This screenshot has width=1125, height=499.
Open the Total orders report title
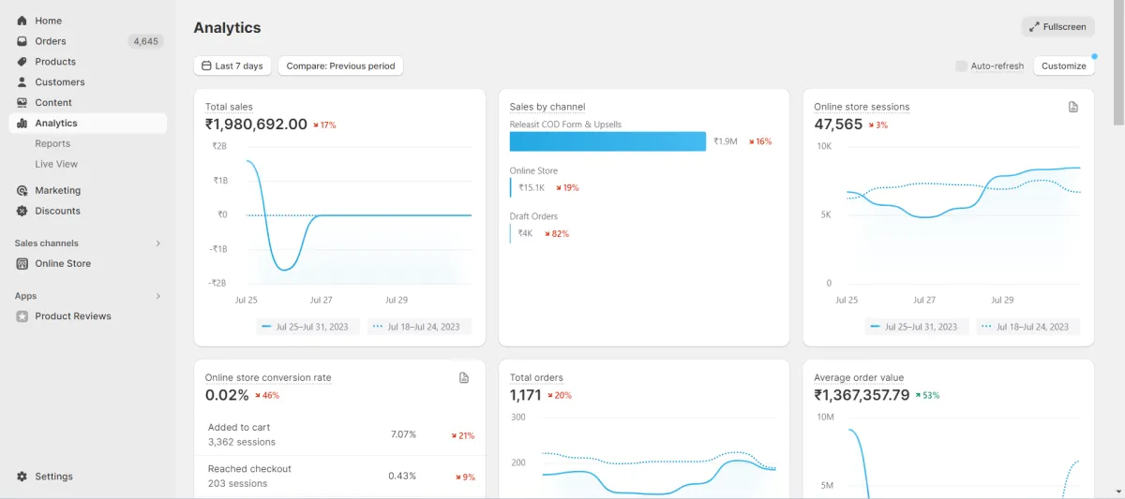point(536,377)
